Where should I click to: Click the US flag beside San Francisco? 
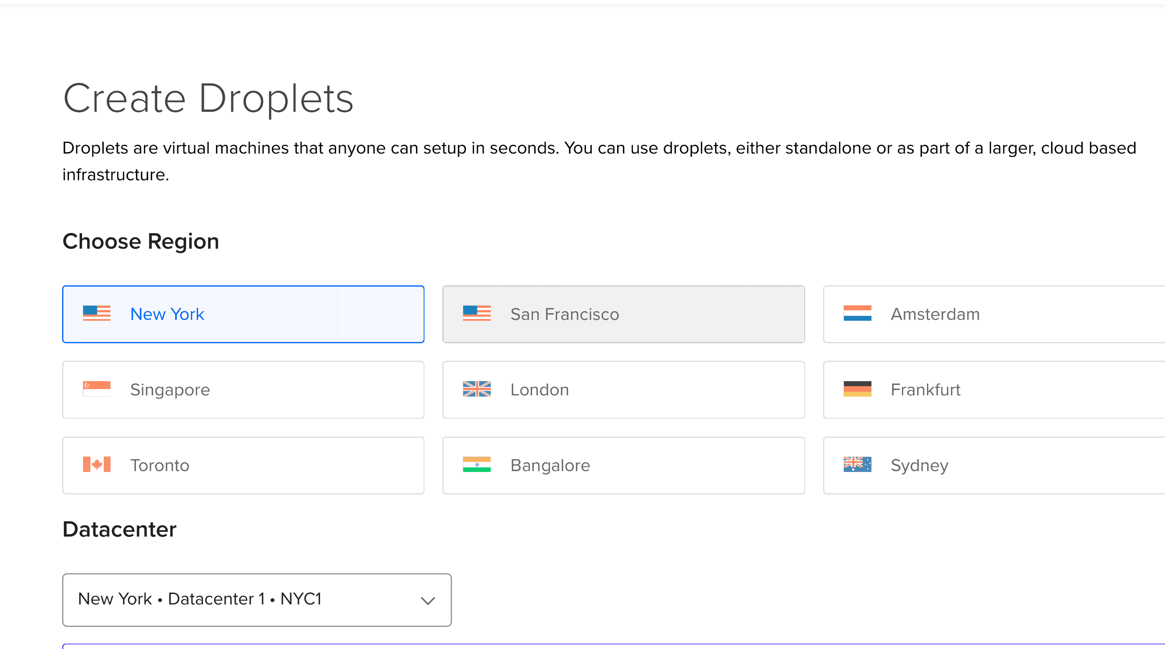pyautogui.click(x=477, y=313)
